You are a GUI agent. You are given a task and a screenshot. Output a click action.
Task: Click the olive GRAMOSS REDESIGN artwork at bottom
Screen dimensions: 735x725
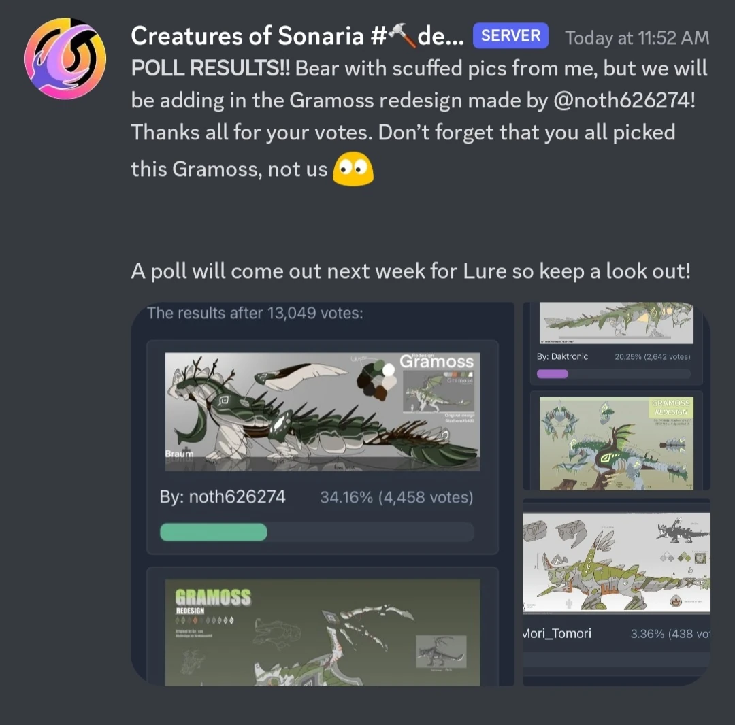pyautogui.click(x=323, y=633)
